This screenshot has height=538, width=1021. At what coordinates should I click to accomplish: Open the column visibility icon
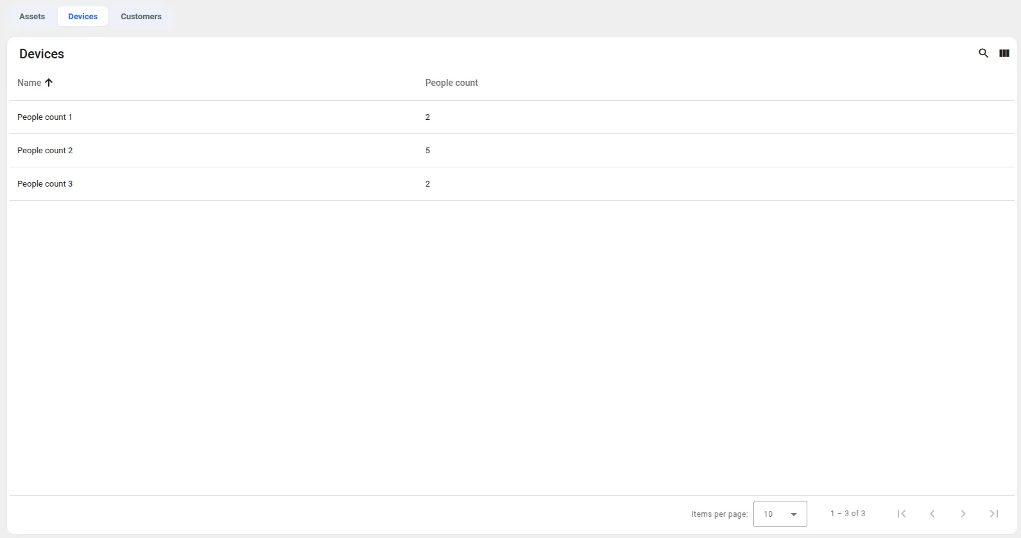coord(1004,53)
